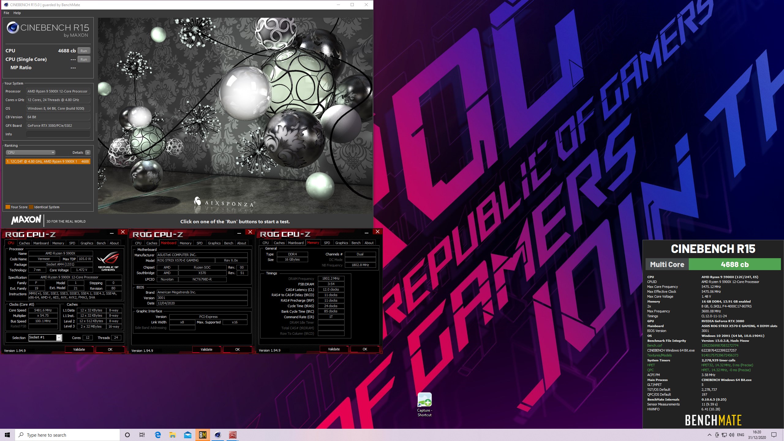Run the CPU multi-core test
The width and height of the screenshot is (784, 441).
(x=84, y=51)
